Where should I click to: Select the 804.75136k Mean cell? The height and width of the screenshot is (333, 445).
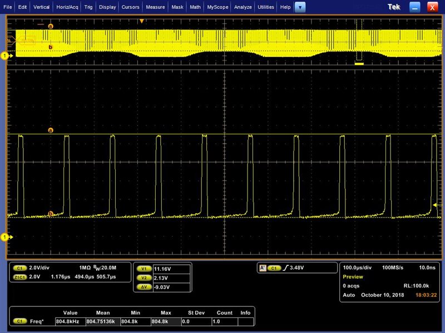tap(103, 322)
